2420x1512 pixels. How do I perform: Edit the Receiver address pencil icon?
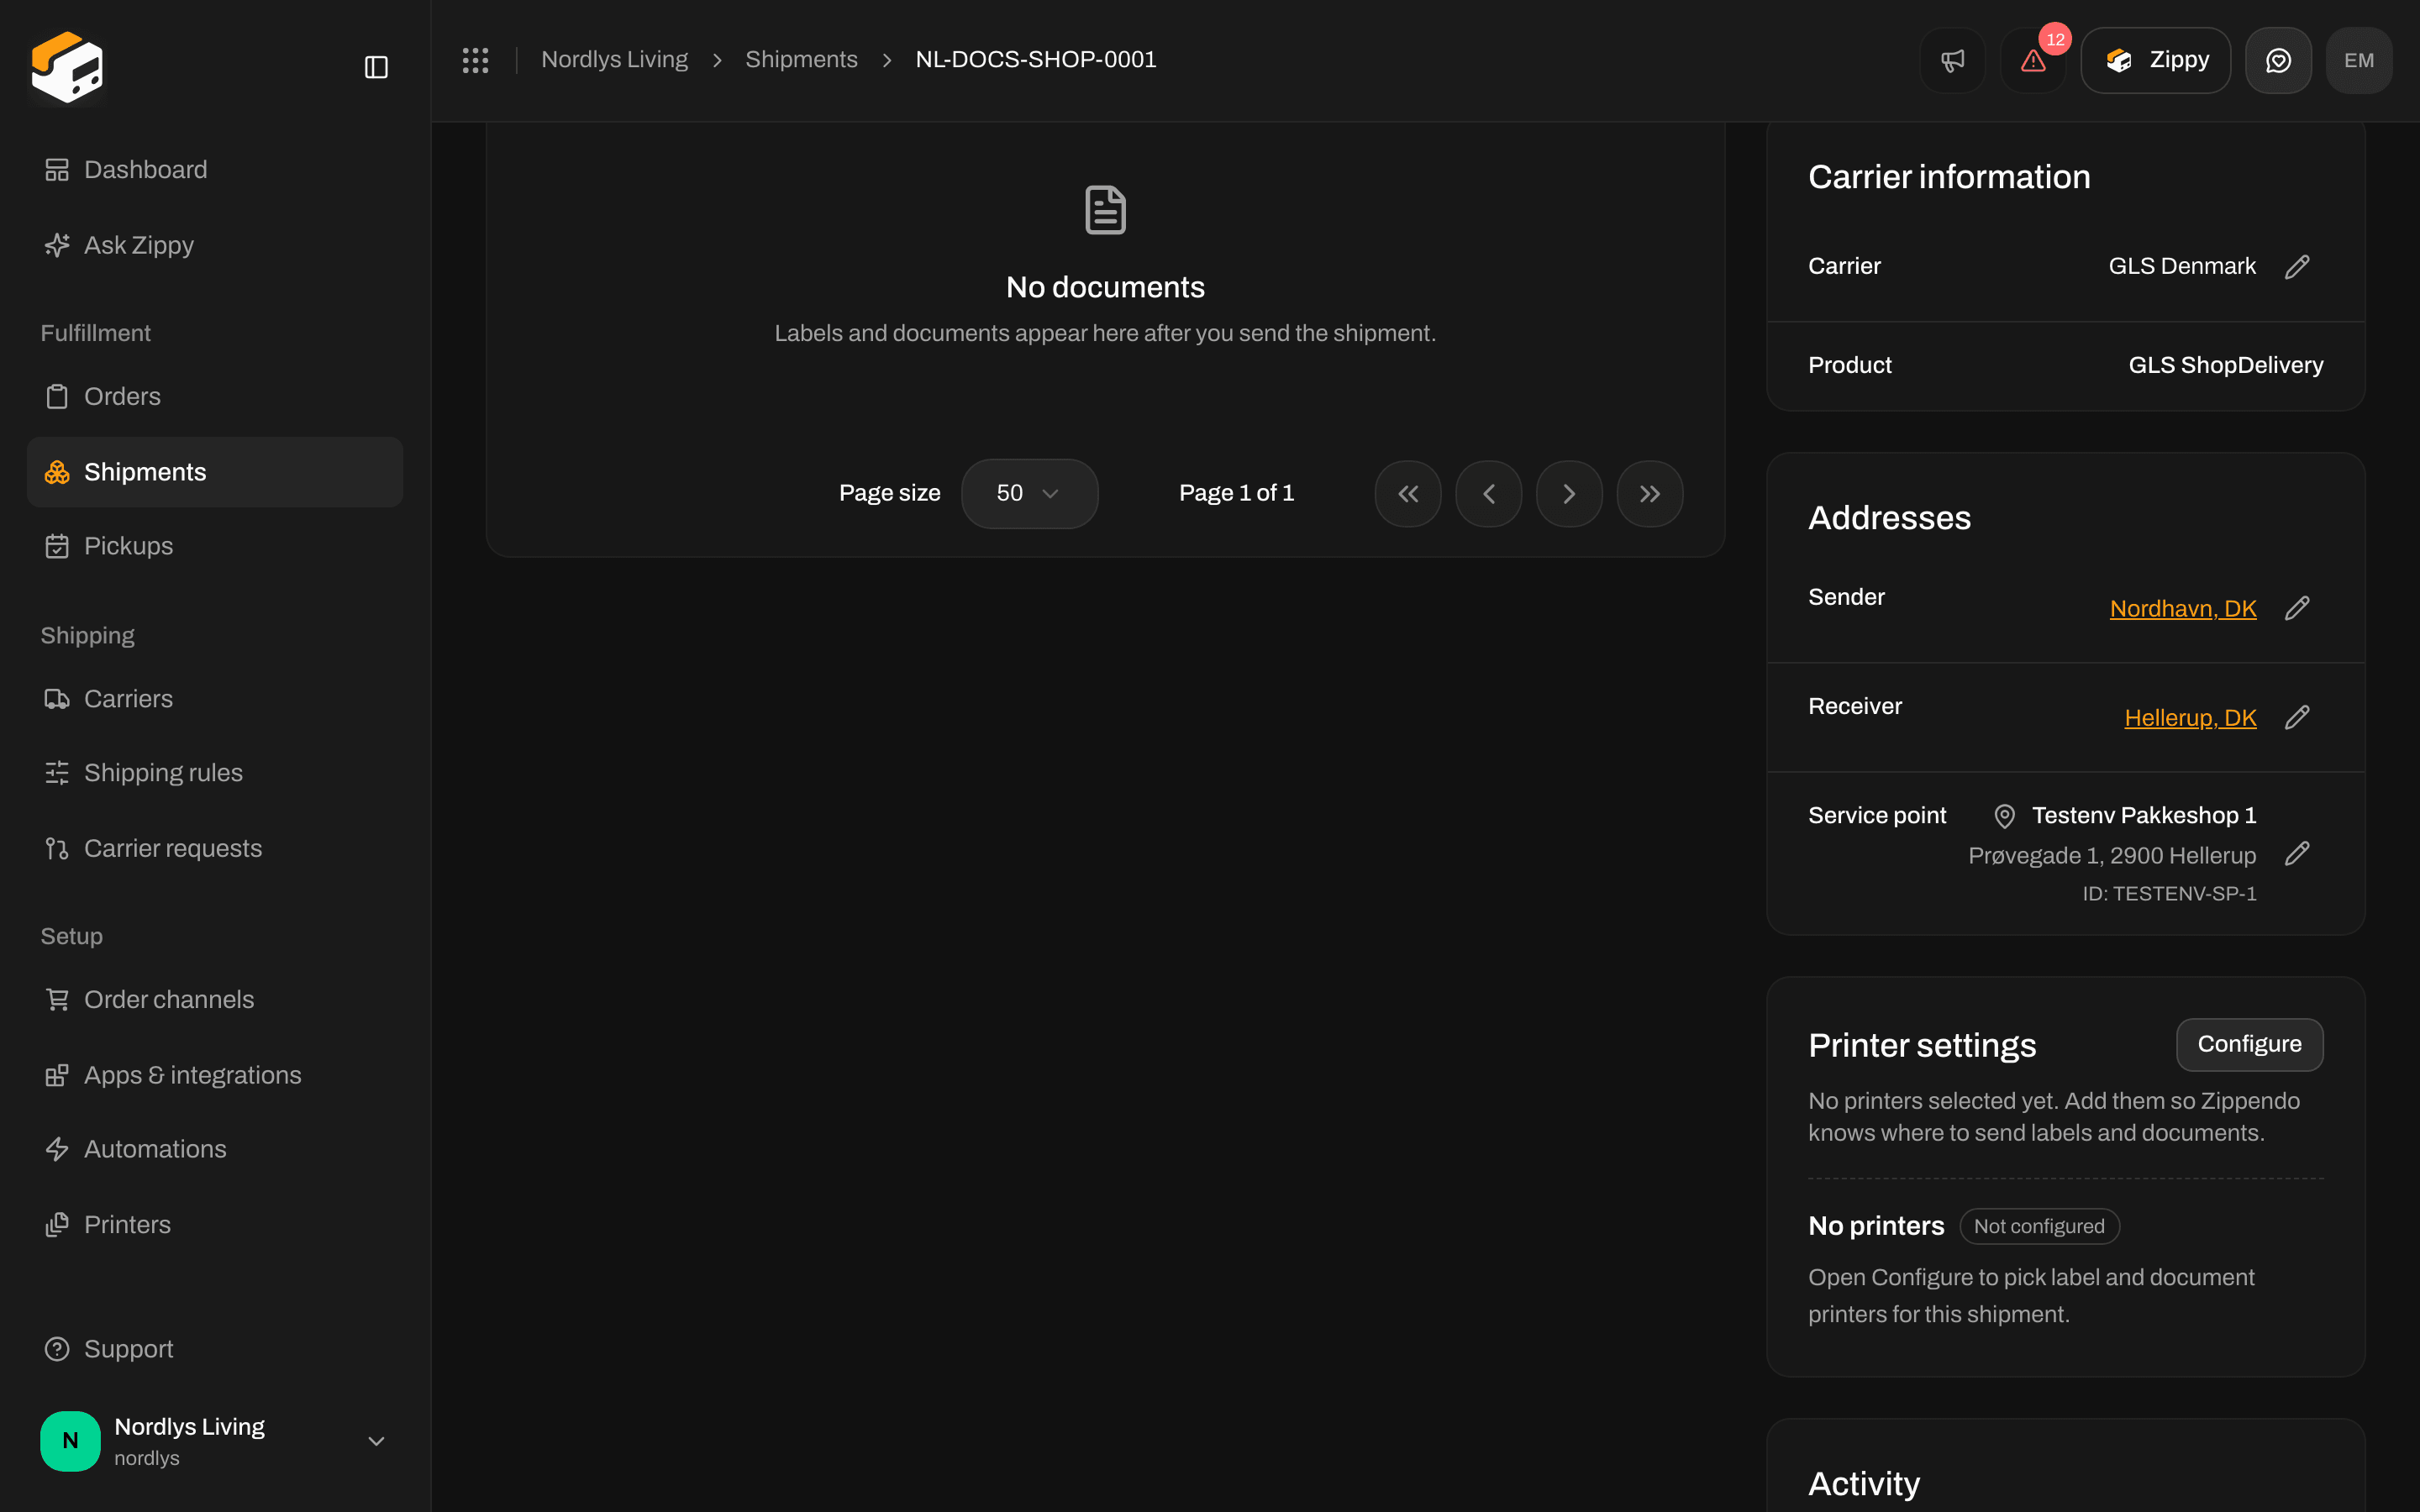coord(2297,717)
